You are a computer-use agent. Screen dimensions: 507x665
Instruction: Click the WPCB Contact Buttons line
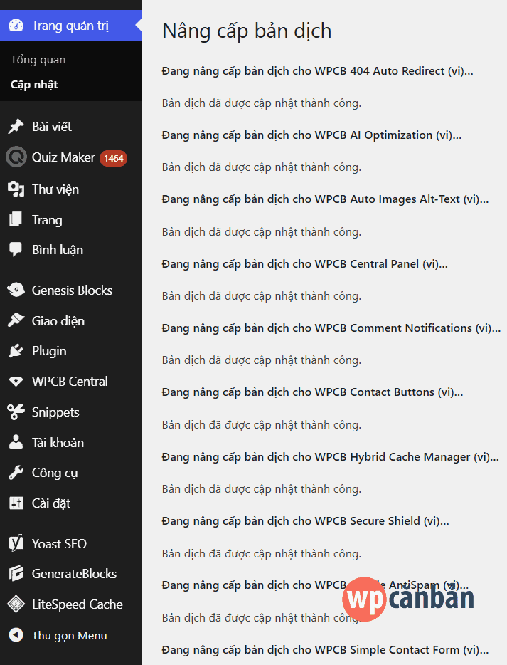pos(312,392)
